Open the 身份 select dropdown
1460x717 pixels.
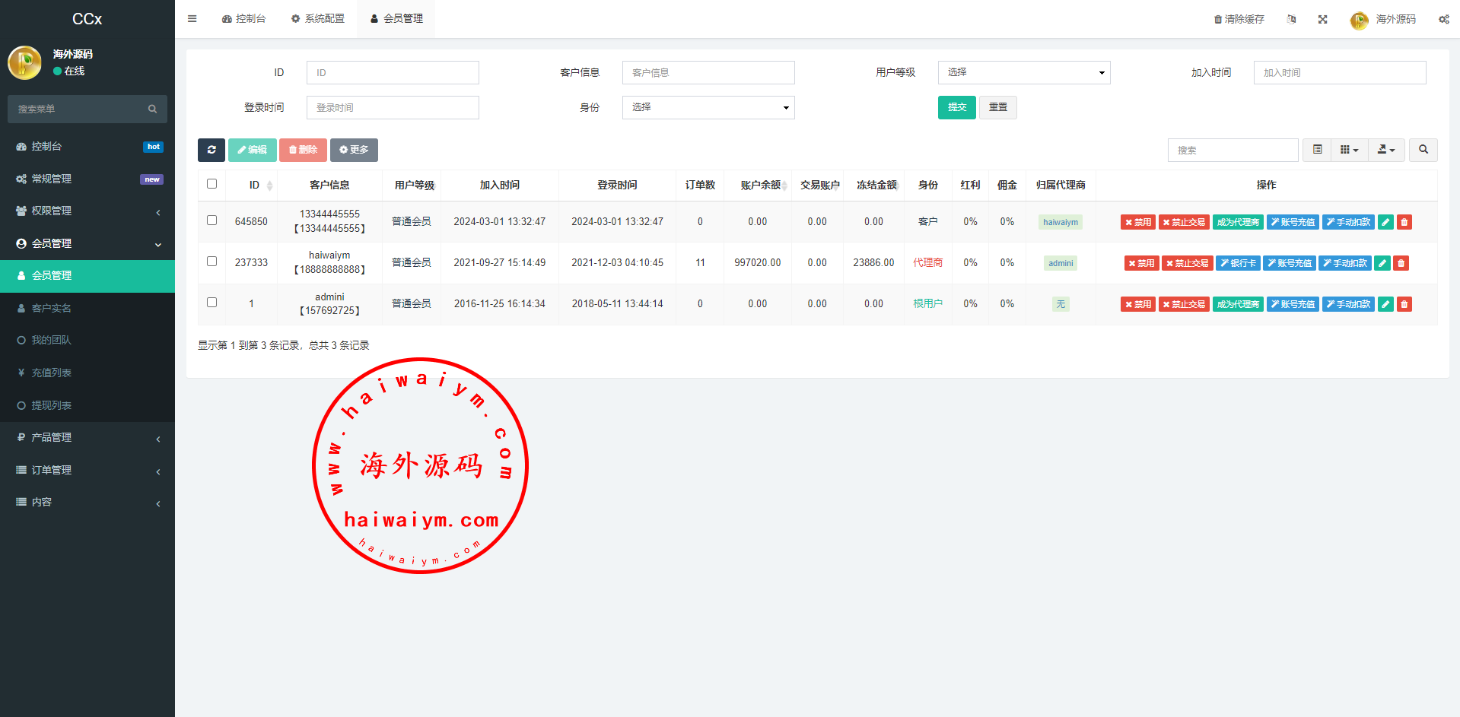click(x=708, y=107)
